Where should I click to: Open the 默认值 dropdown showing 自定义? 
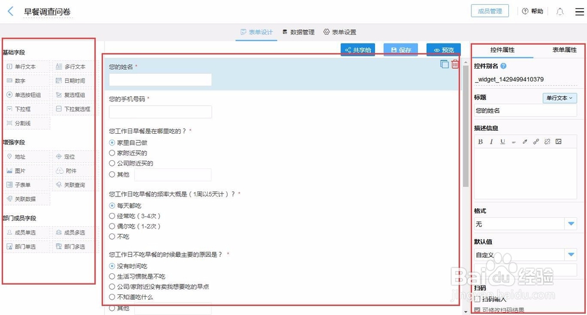pos(525,255)
